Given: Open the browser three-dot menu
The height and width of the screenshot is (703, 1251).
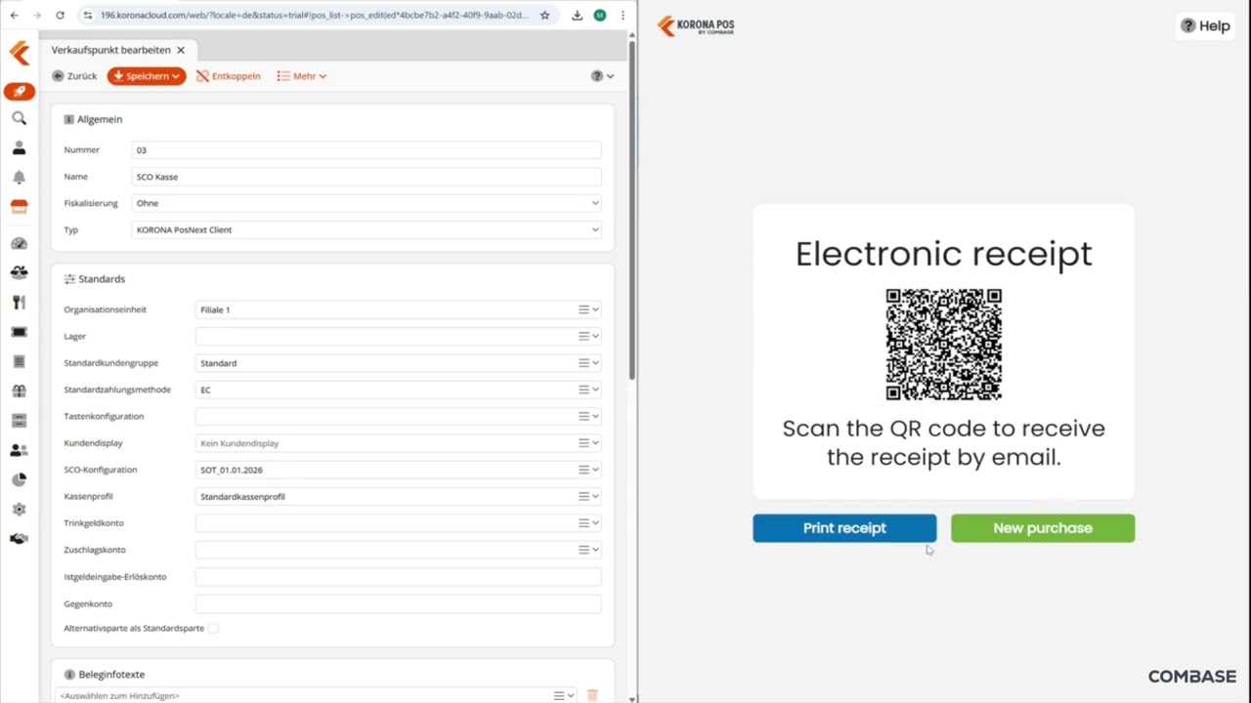Looking at the screenshot, I should pos(623,16).
